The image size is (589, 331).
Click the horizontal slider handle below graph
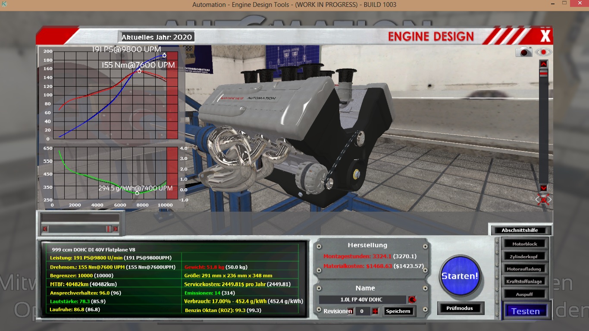[x=109, y=229]
